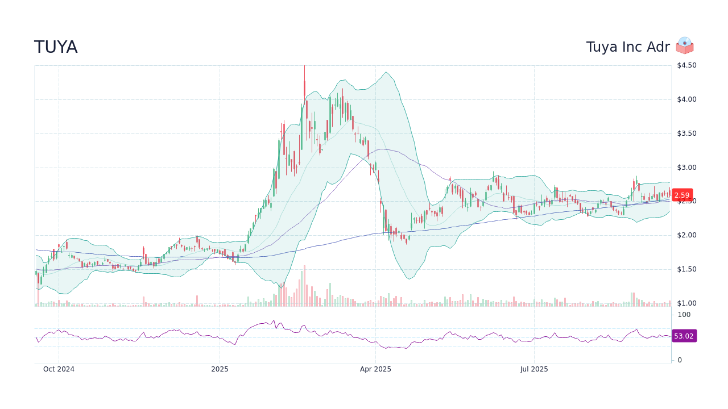Viewport: 728px width, 409px height.
Task: Expand the Jul 2025 axis label
Action: (x=533, y=369)
